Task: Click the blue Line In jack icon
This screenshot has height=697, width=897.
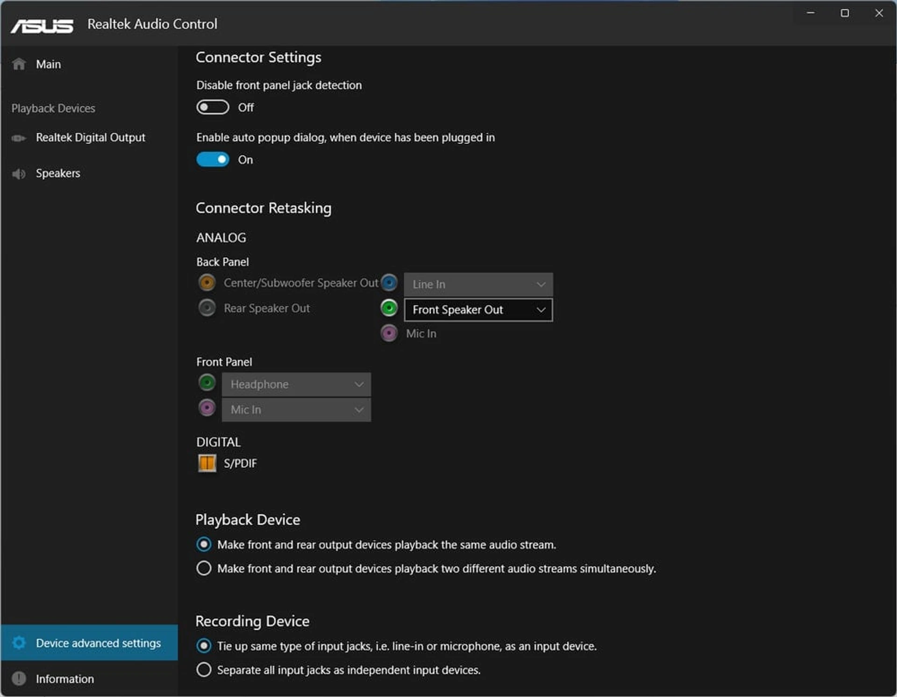Action: coord(389,282)
